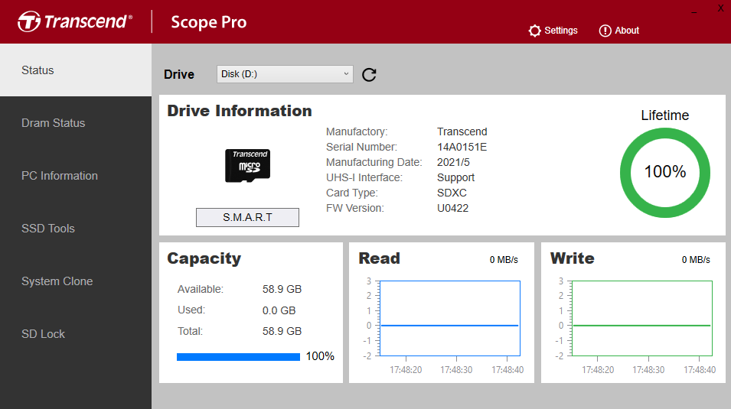Click the capacity usage progress bar
This screenshot has width=731, height=409.
point(238,357)
